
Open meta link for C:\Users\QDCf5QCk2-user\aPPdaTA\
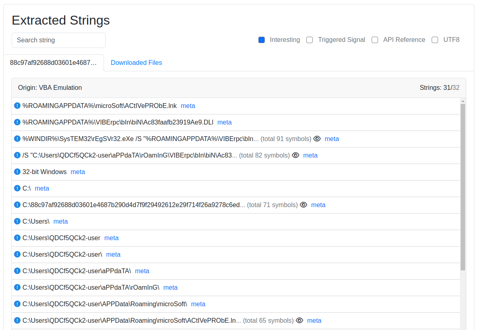point(142,271)
